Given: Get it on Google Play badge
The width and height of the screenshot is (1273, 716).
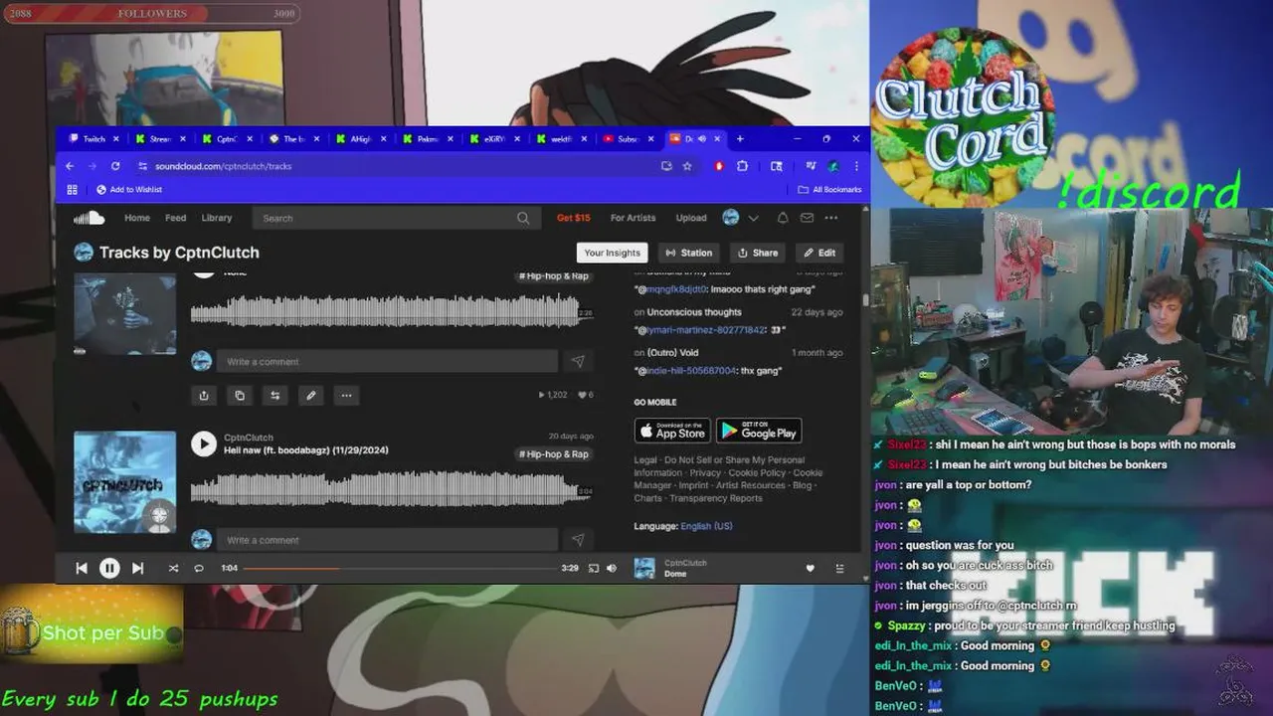Looking at the screenshot, I should coord(759,431).
